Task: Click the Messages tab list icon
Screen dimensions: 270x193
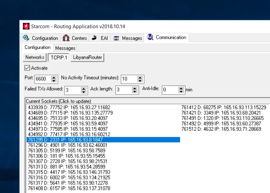Action: [x=116, y=38]
